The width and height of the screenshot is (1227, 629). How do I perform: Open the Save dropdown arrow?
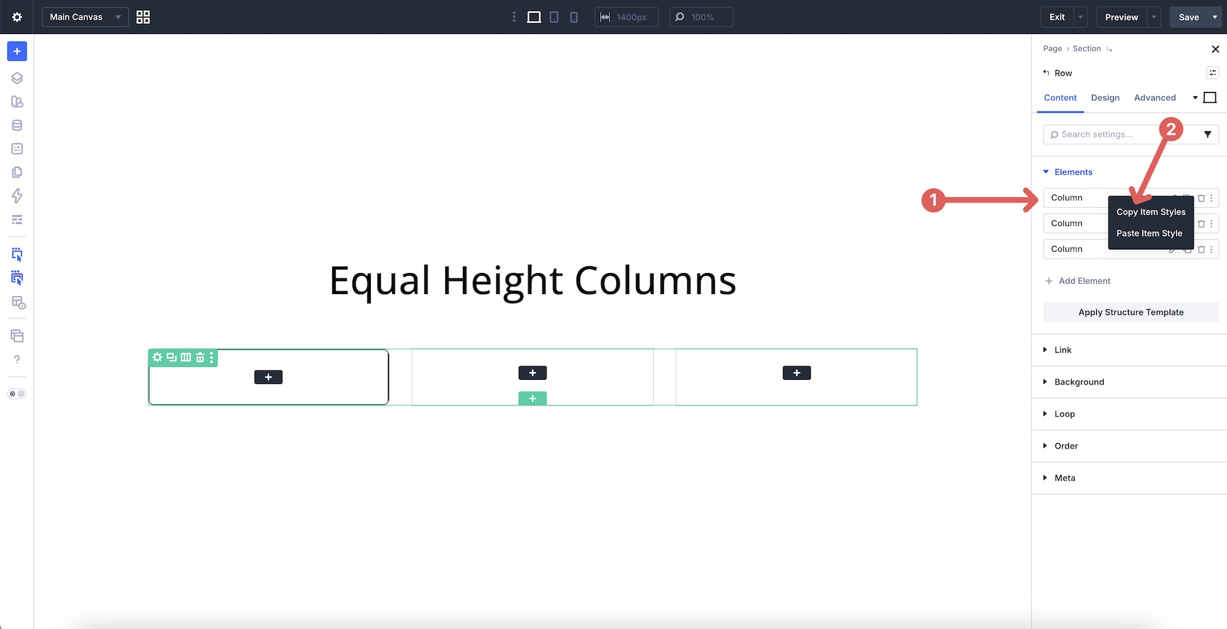coord(1215,17)
